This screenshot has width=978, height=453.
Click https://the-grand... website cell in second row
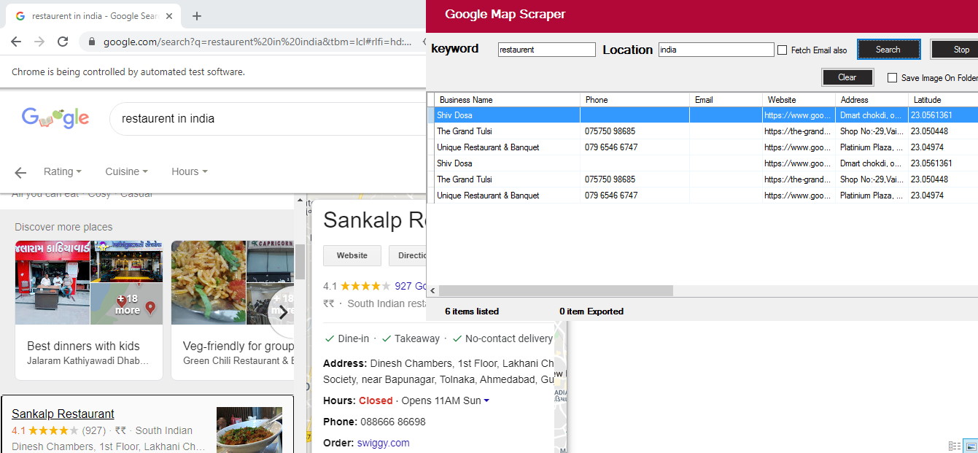coord(799,131)
